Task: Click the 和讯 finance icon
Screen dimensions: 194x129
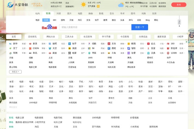Action: point(30,53)
